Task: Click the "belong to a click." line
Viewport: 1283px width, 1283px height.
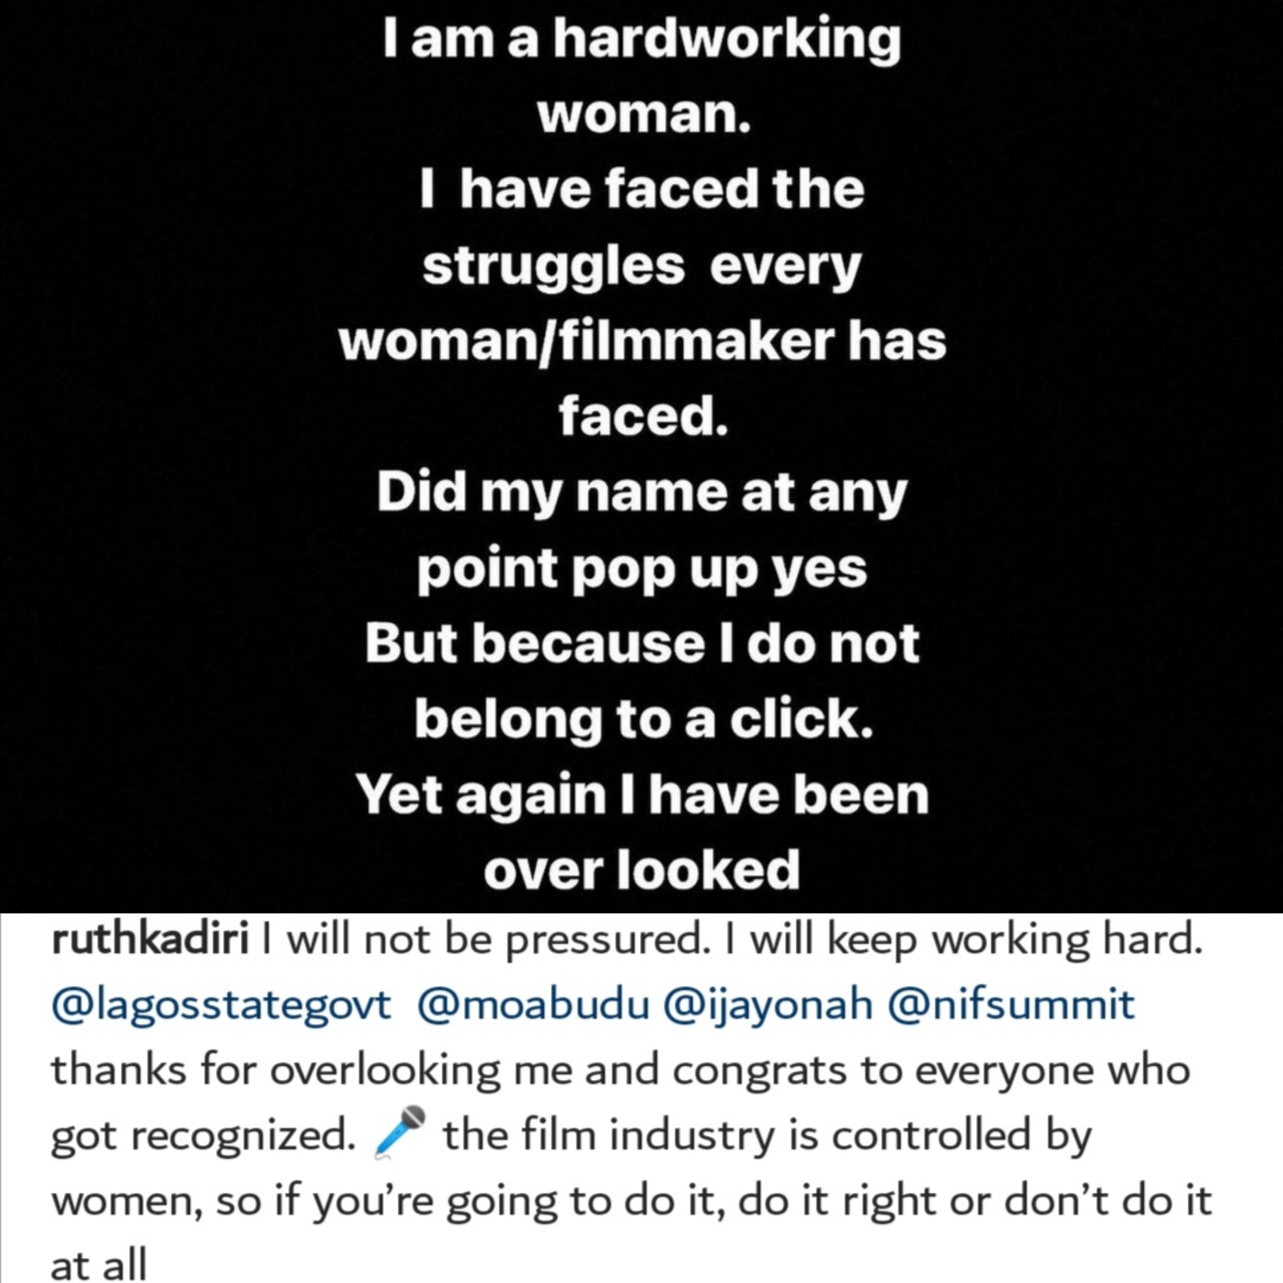Action: point(641,719)
